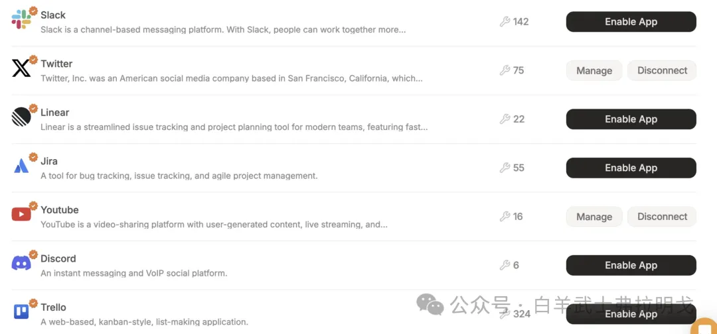Enable the Linear app
Image resolution: width=717 pixels, height=334 pixels.
click(631, 119)
